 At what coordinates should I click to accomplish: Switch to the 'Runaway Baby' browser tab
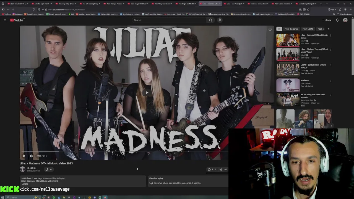(x=66, y=4)
